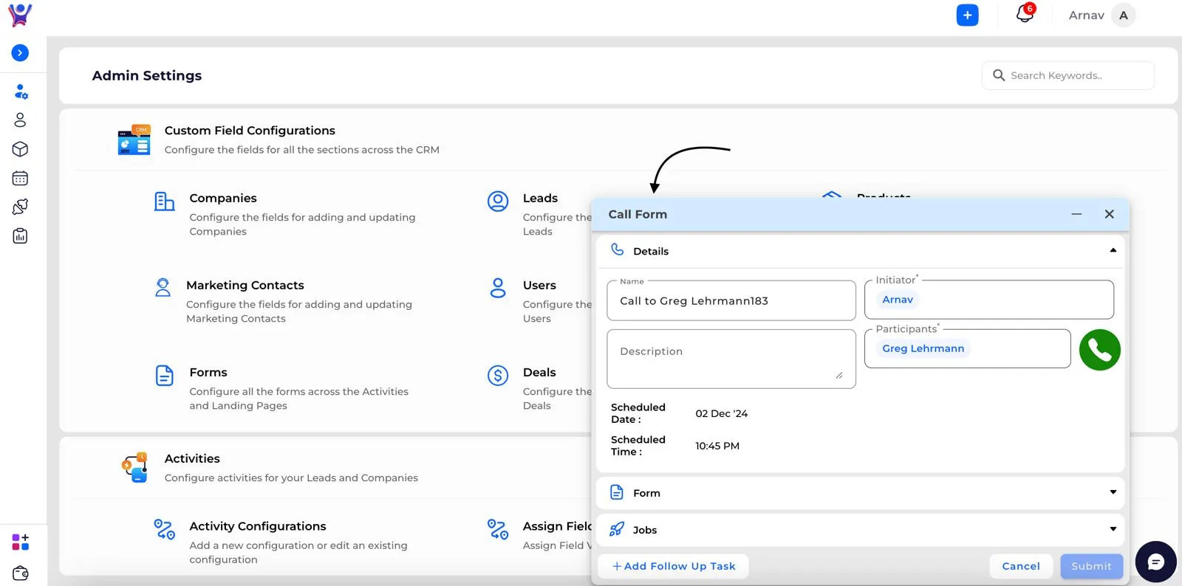This screenshot has height=586, width=1182.
Task: Click Add Follow Up Task button
Action: (x=673, y=566)
